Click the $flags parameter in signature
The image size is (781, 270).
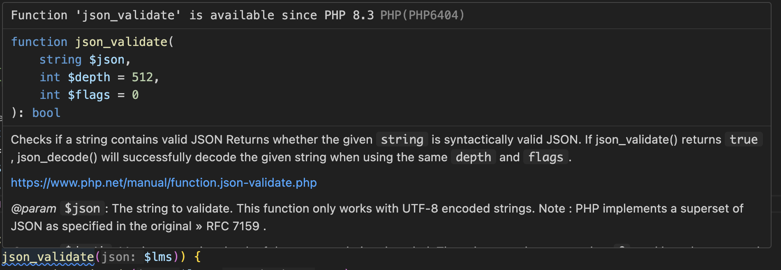[x=89, y=95]
